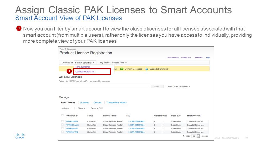Open the Help link
The height and width of the screenshot is (147, 261).
click(208, 57)
